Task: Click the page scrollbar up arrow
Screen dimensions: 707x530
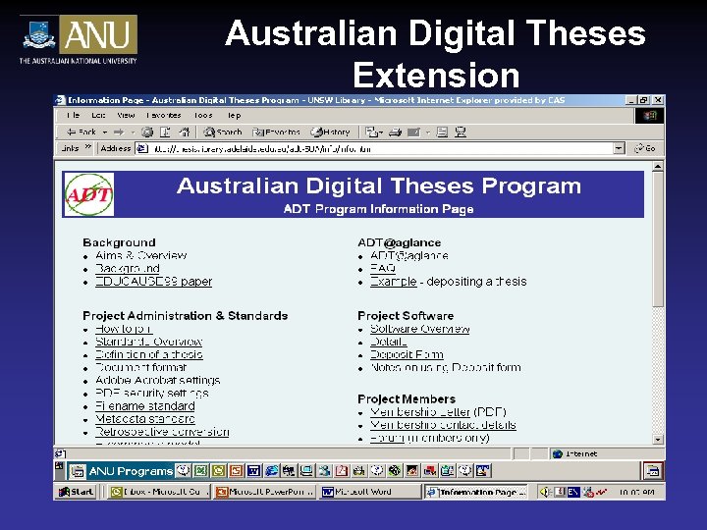Action: (x=658, y=167)
